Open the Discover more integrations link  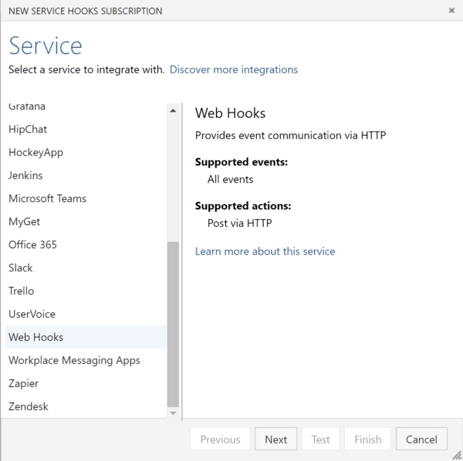click(x=233, y=69)
